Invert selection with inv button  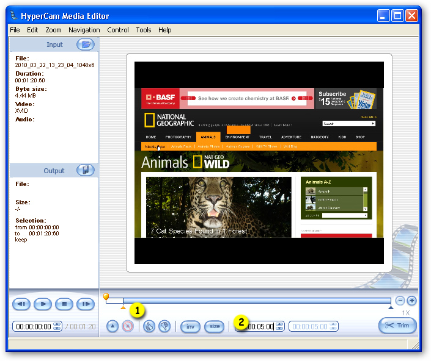[190, 326]
